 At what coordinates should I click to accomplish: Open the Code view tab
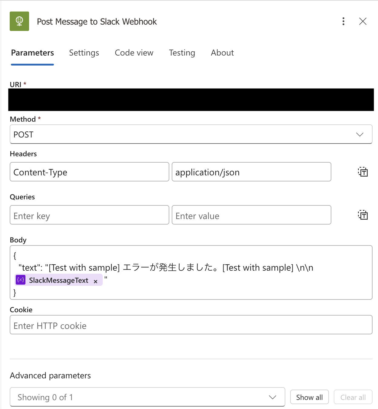134,53
